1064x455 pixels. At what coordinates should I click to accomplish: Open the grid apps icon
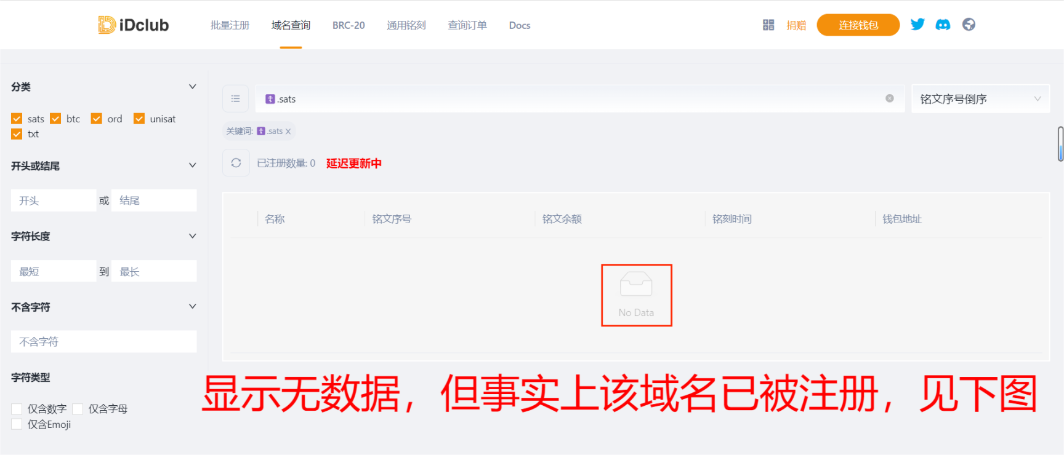(x=768, y=25)
